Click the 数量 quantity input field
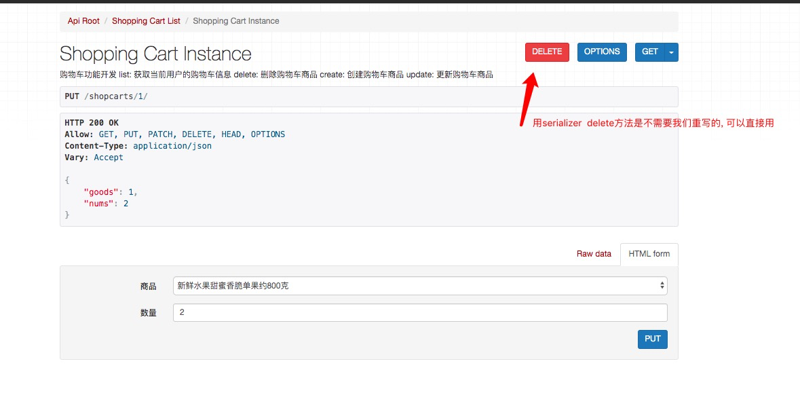 click(420, 312)
